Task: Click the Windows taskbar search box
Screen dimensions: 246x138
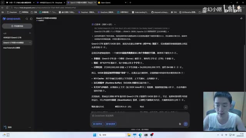Action: (x=112, y=135)
